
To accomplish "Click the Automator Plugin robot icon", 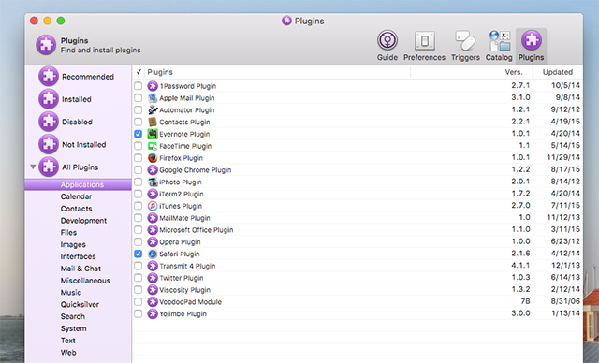I will click(x=153, y=110).
